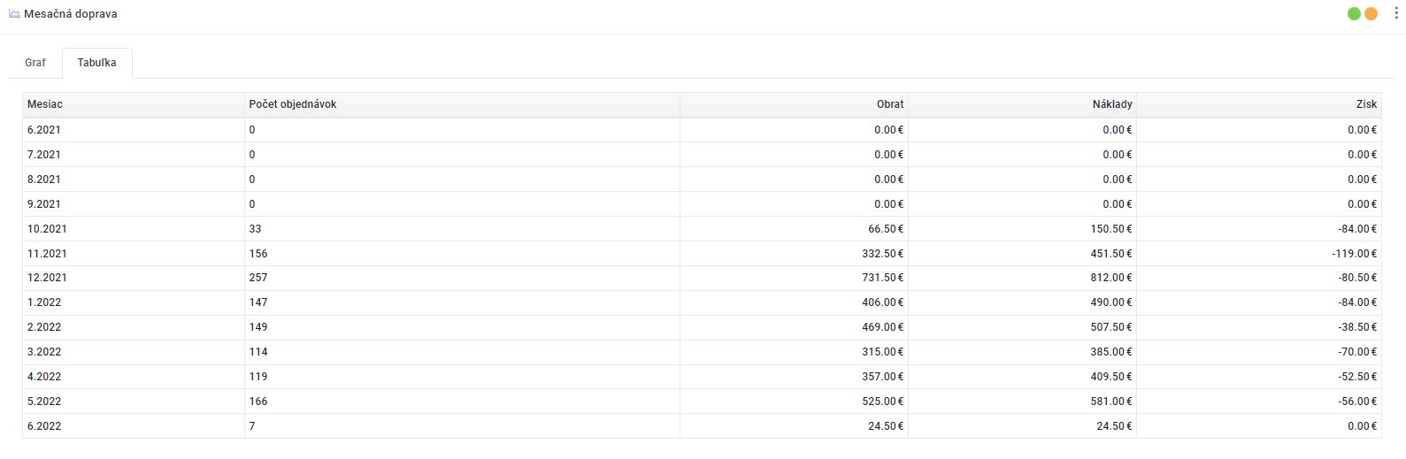Sort by the Mesiac column header
The width and height of the screenshot is (1406, 459).
point(45,104)
